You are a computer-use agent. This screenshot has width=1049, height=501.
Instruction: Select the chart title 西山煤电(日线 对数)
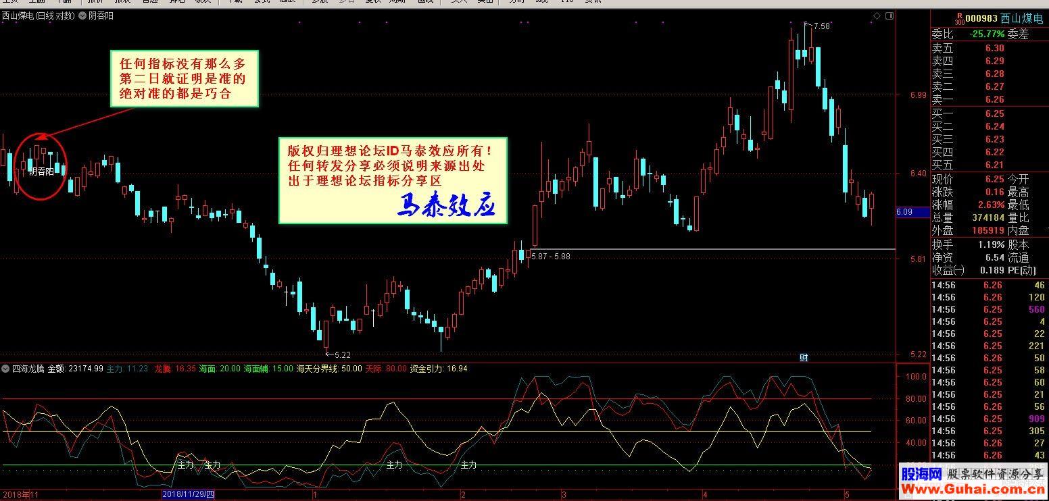(x=38, y=16)
